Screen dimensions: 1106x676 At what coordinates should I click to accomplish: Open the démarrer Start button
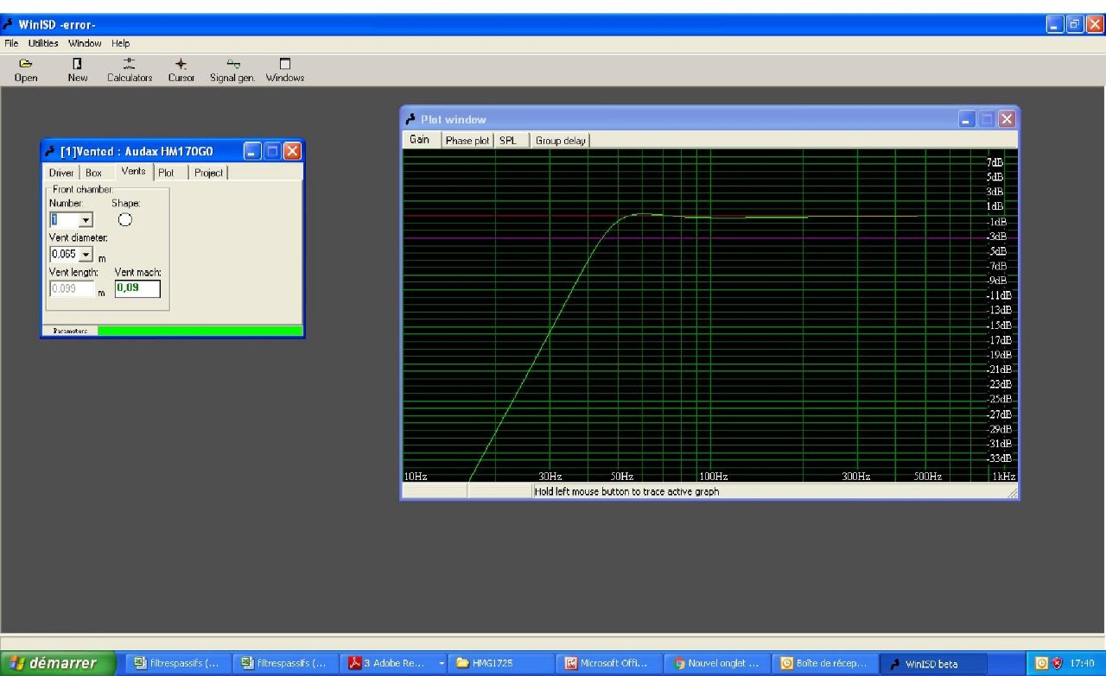point(58,663)
